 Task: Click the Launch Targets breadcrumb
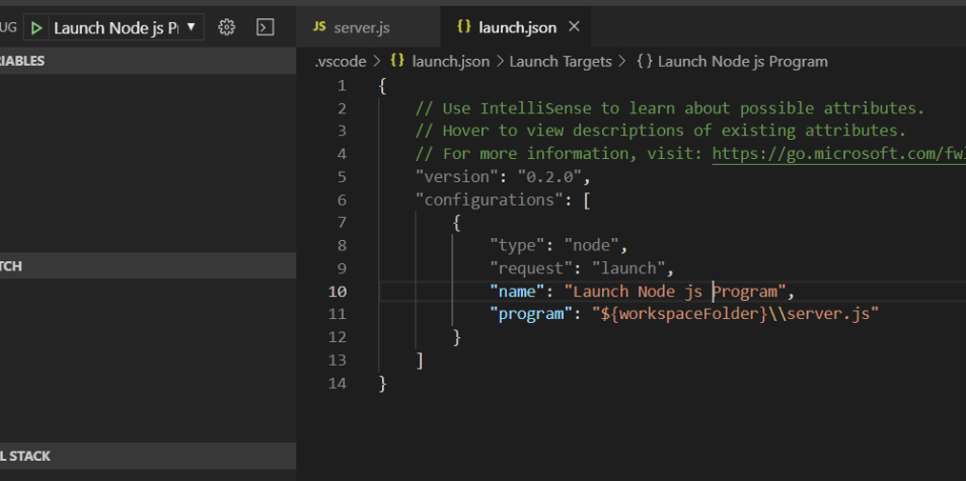point(560,62)
